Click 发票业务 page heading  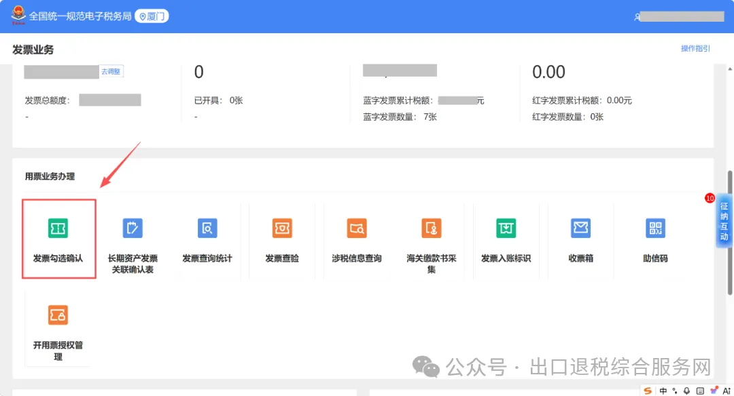point(33,49)
